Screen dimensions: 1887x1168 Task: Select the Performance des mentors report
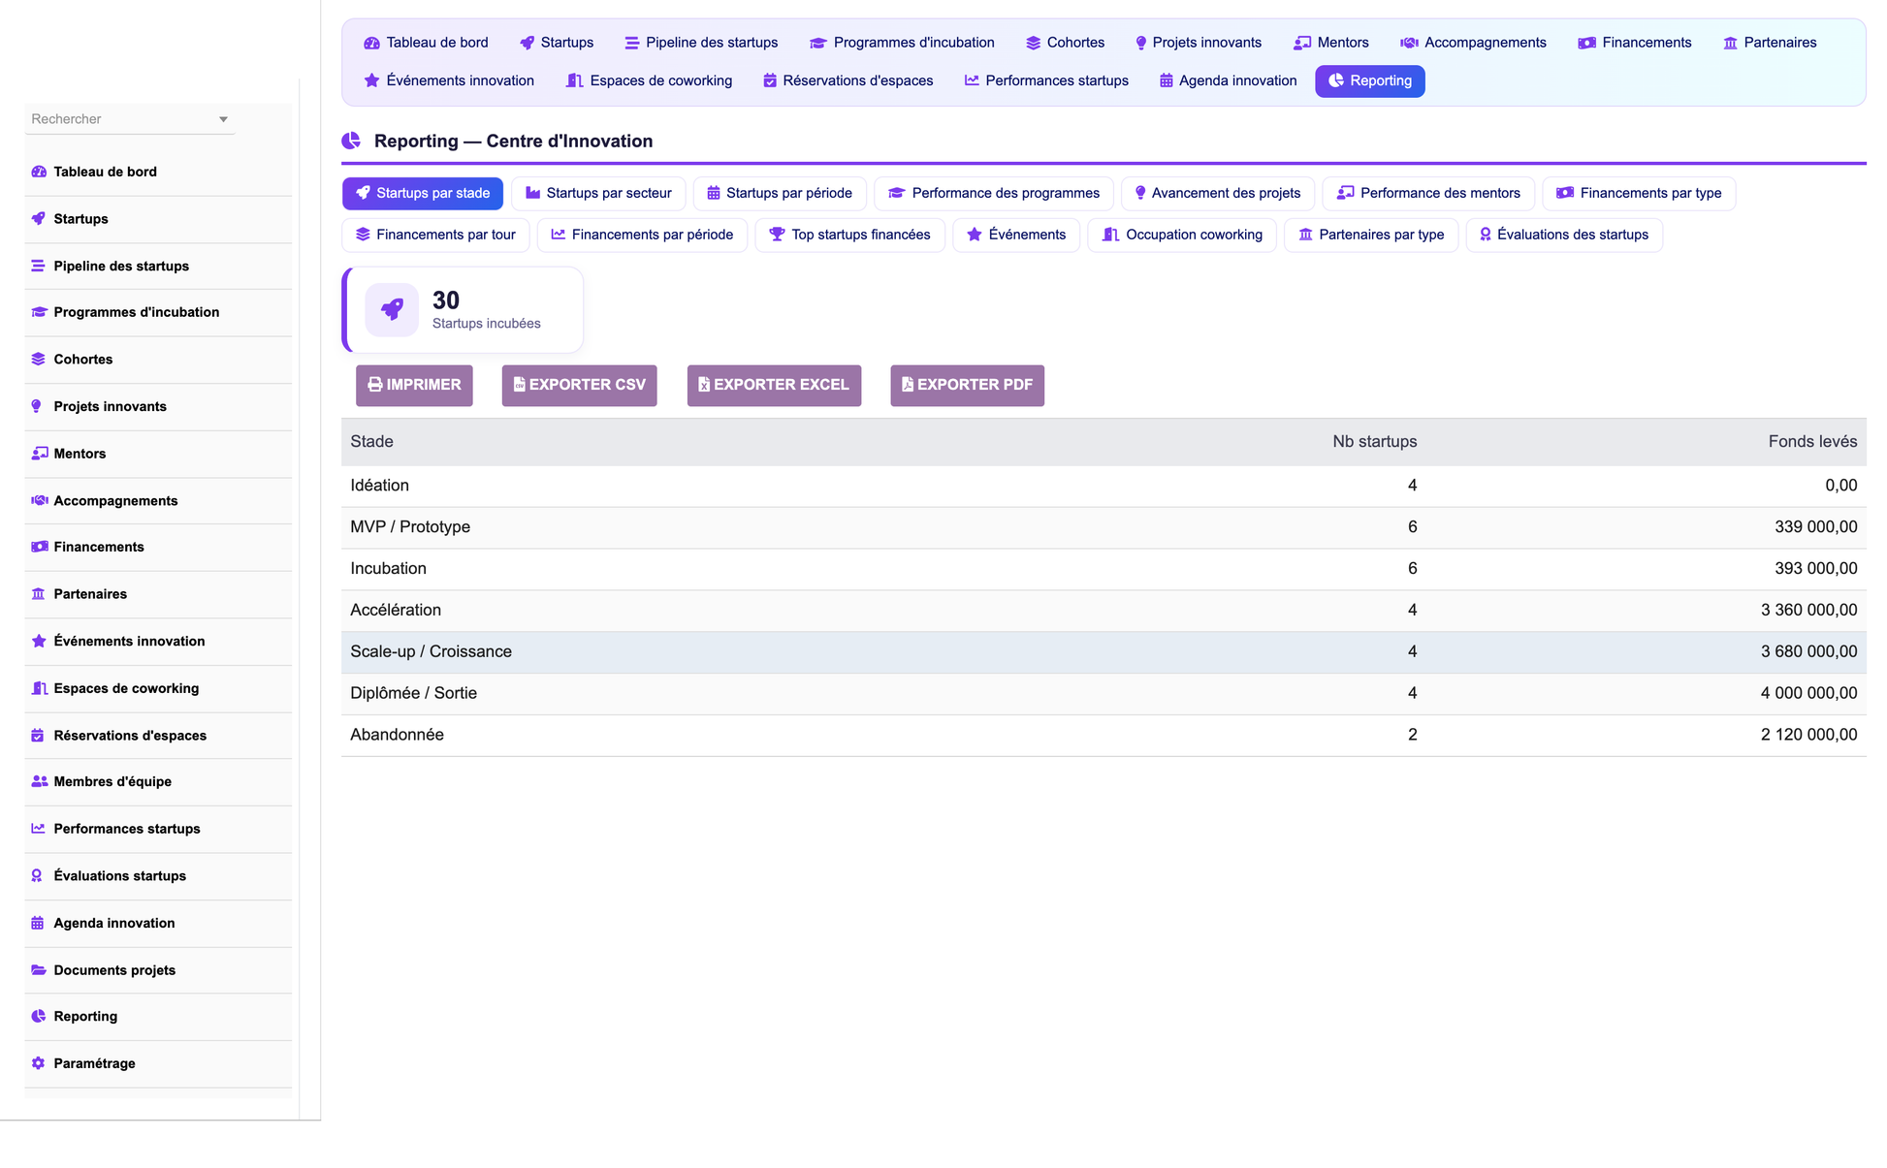[x=1428, y=193]
